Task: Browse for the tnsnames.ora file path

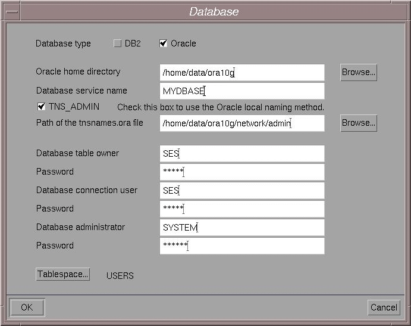Action: [x=358, y=123]
